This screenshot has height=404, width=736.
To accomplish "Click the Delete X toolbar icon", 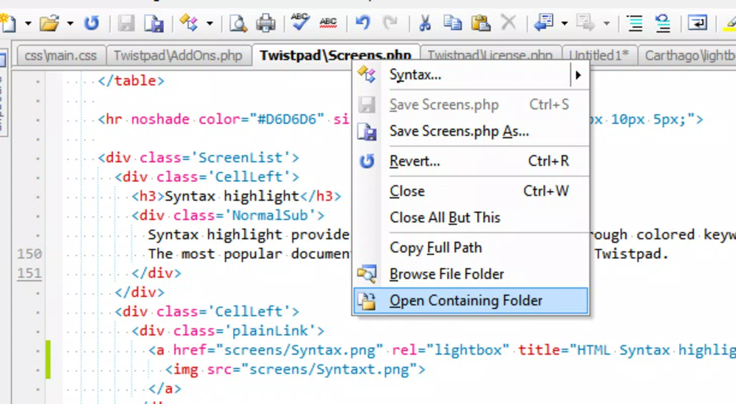I will coord(508,23).
